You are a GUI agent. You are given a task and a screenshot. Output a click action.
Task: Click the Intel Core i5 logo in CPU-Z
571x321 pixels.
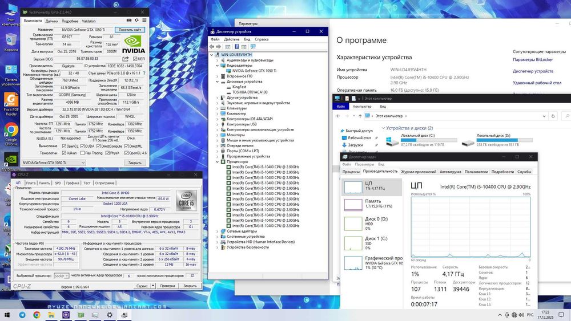pyautogui.click(x=187, y=200)
